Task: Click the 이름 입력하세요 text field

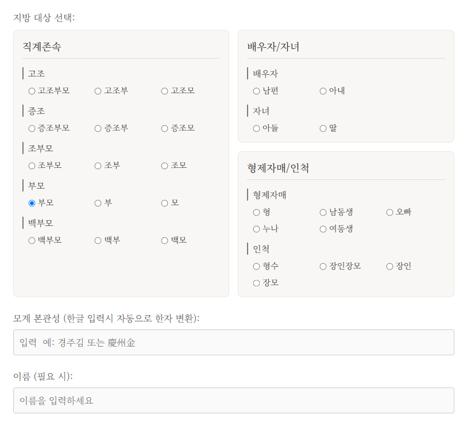Action: [233, 400]
